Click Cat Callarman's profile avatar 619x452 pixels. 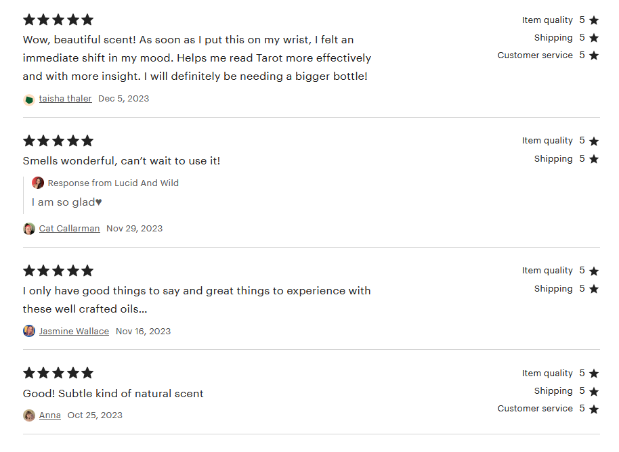(x=29, y=229)
